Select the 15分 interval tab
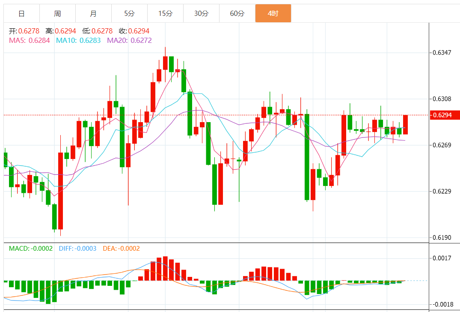 (x=165, y=14)
